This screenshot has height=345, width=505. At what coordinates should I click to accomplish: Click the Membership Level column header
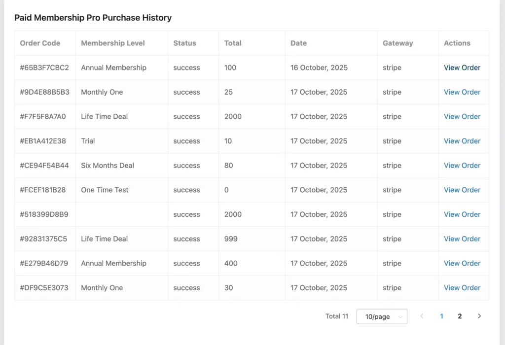pyautogui.click(x=113, y=43)
